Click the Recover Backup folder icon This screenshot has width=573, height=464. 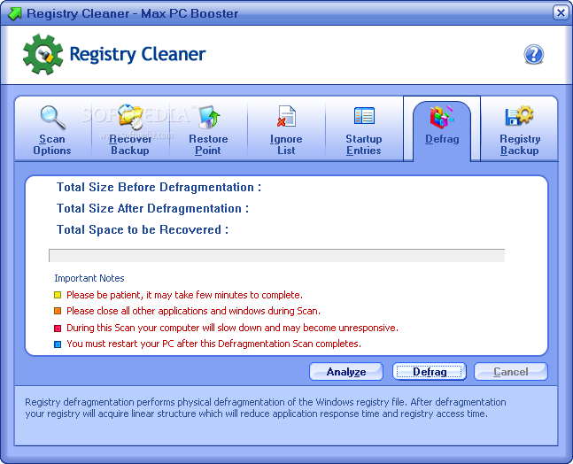(x=130, y=117)
